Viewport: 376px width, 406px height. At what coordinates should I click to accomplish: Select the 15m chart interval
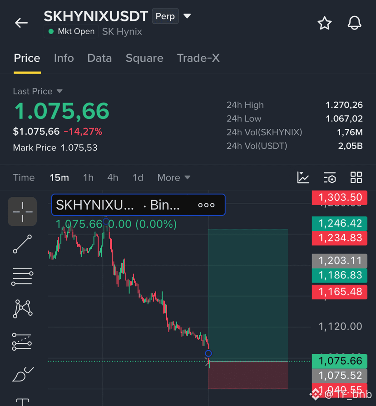pyautogui.click(x=59, y=178)
